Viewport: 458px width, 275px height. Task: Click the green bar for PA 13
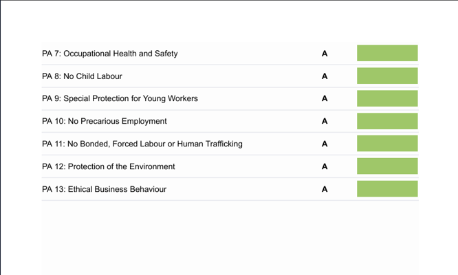tap(387, 189)
